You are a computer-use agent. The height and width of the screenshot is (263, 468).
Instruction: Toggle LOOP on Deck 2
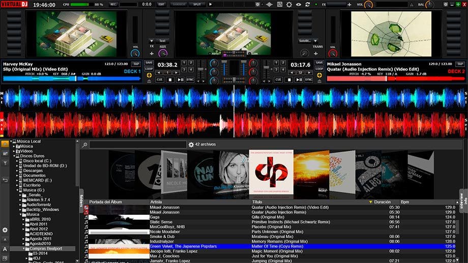[x=319, y=69]
